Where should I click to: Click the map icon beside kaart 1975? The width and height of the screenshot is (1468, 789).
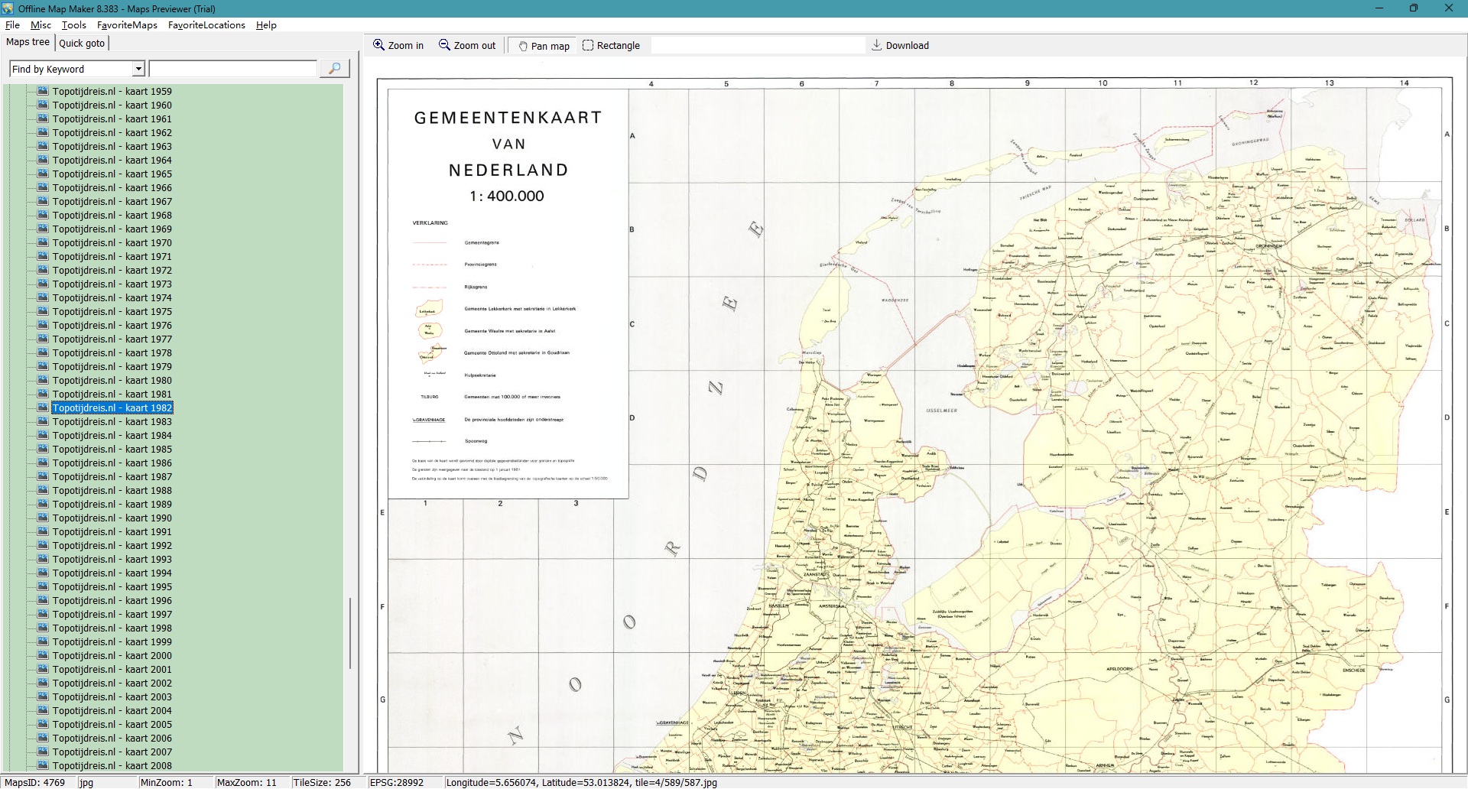(43, 311)
